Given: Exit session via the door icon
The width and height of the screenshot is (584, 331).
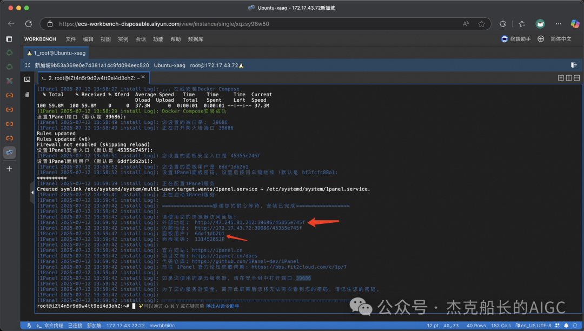Looking at the screenshot, I should [x=574, y=65].
